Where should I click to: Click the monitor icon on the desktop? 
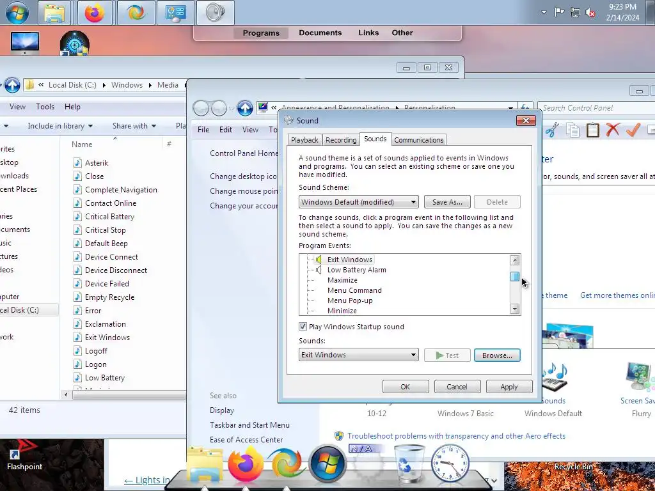click(25, 43)
